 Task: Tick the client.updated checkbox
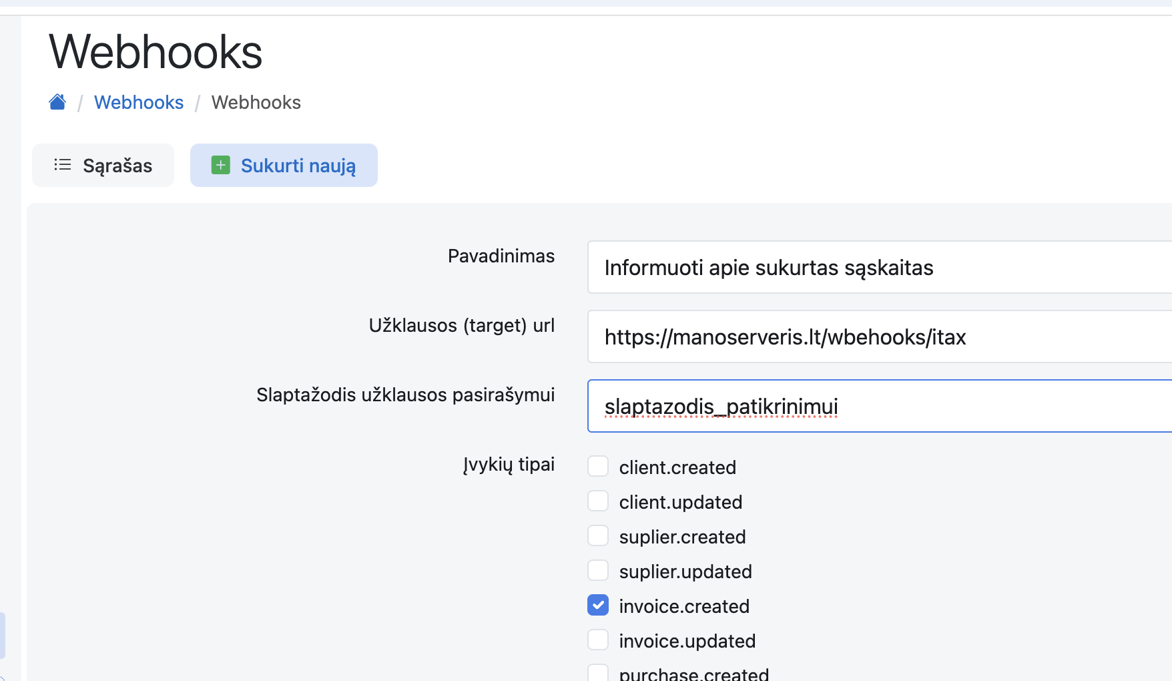(x=598, y=501)
